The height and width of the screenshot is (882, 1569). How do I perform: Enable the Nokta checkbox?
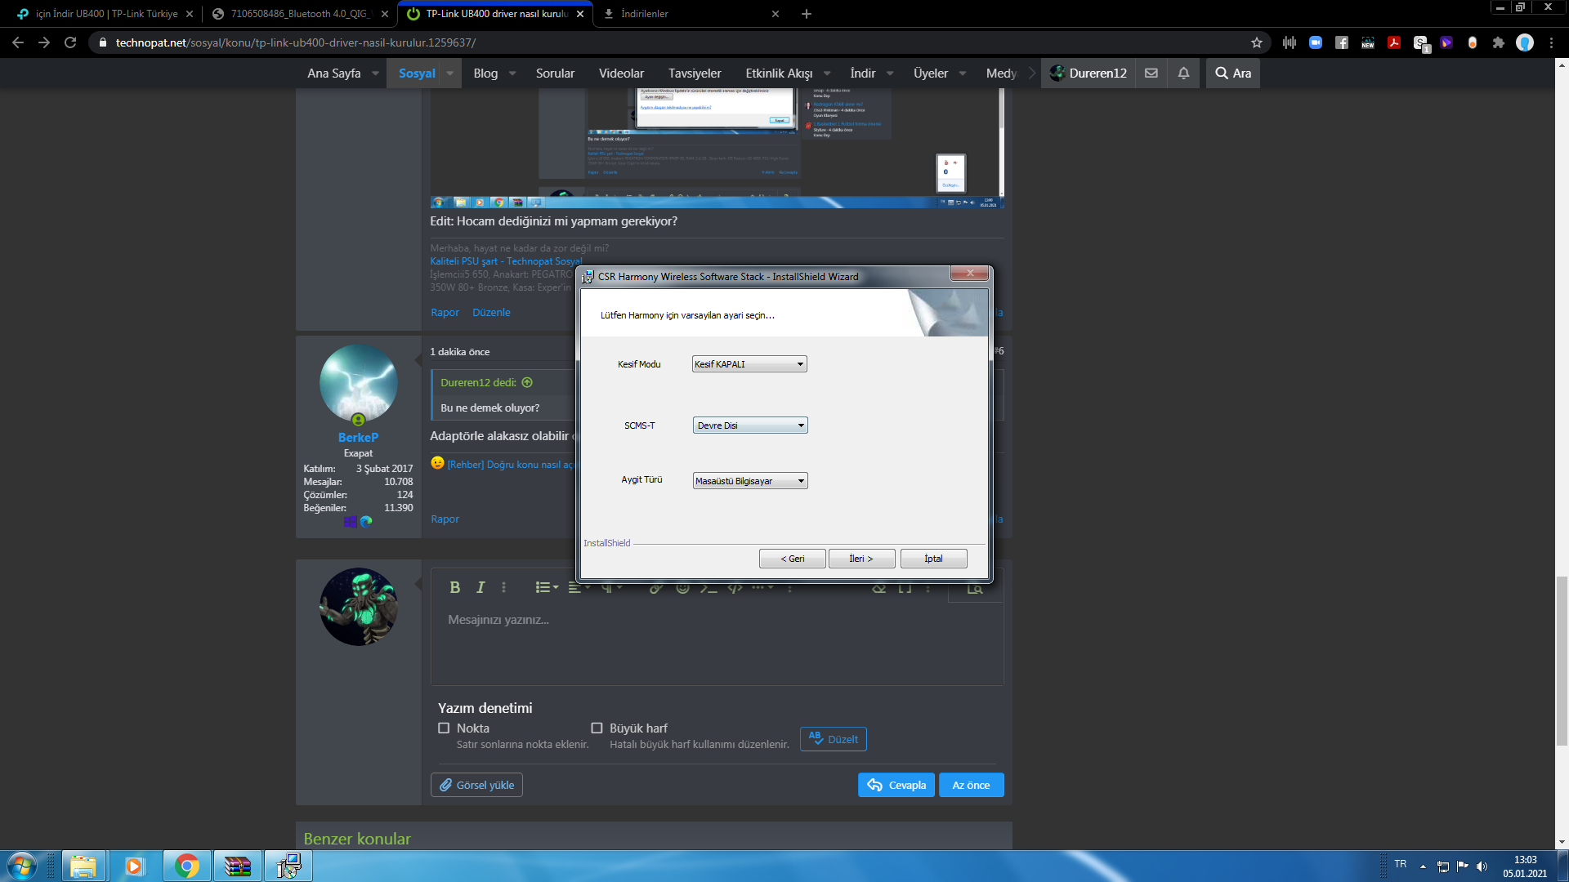click(444, 728)
